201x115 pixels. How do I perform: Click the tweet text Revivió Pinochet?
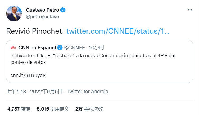35,31
